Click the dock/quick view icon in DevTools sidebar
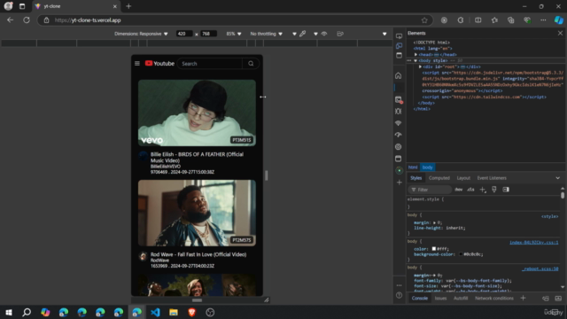Viewport: 567px width, 319px height. (x=399, y=55)
